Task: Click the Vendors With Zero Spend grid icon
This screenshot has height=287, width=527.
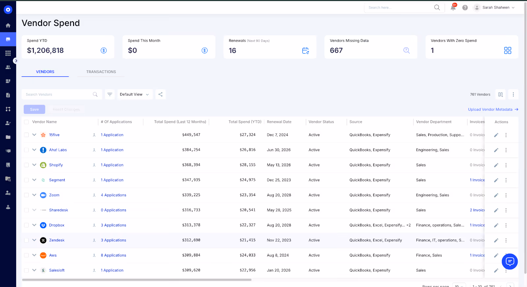Action: (508, 50)
